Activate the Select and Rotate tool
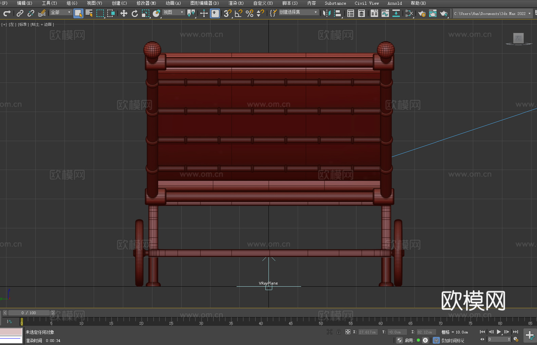This screenshot has height=345, width=537. click(x=135, y=13)
